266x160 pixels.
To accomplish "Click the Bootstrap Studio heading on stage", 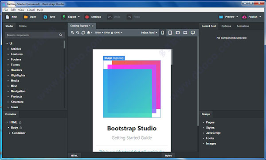I will (132, 128).
